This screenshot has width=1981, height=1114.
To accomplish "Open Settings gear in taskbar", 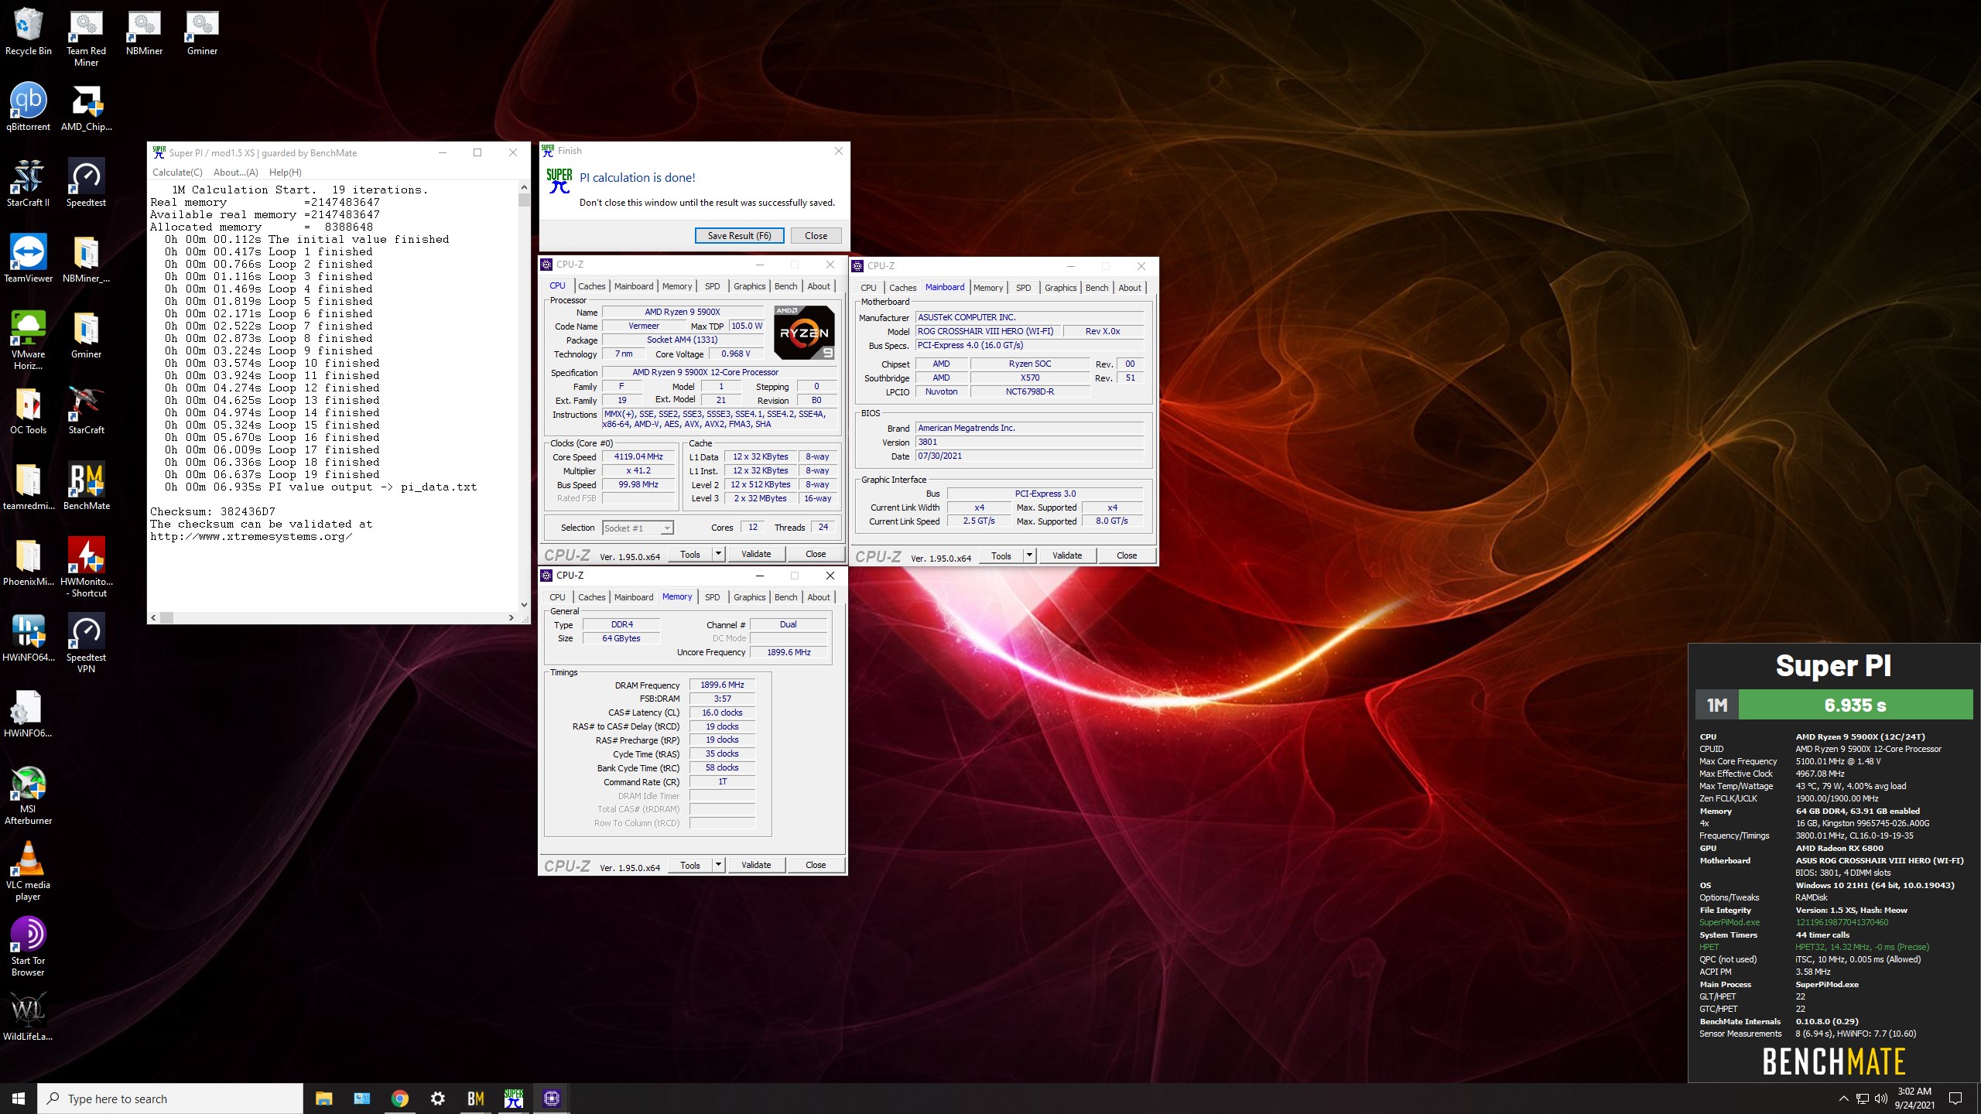I will (x=437, y=1099).
